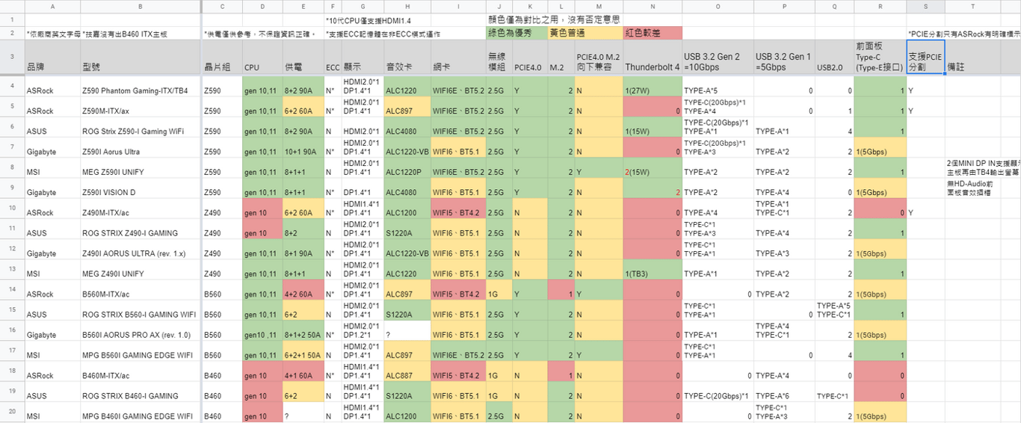Click the 無HD-Audio前面板音效插槽 remark cell
The height and width of the screenshot is (423, 1021).
(972, 187)
